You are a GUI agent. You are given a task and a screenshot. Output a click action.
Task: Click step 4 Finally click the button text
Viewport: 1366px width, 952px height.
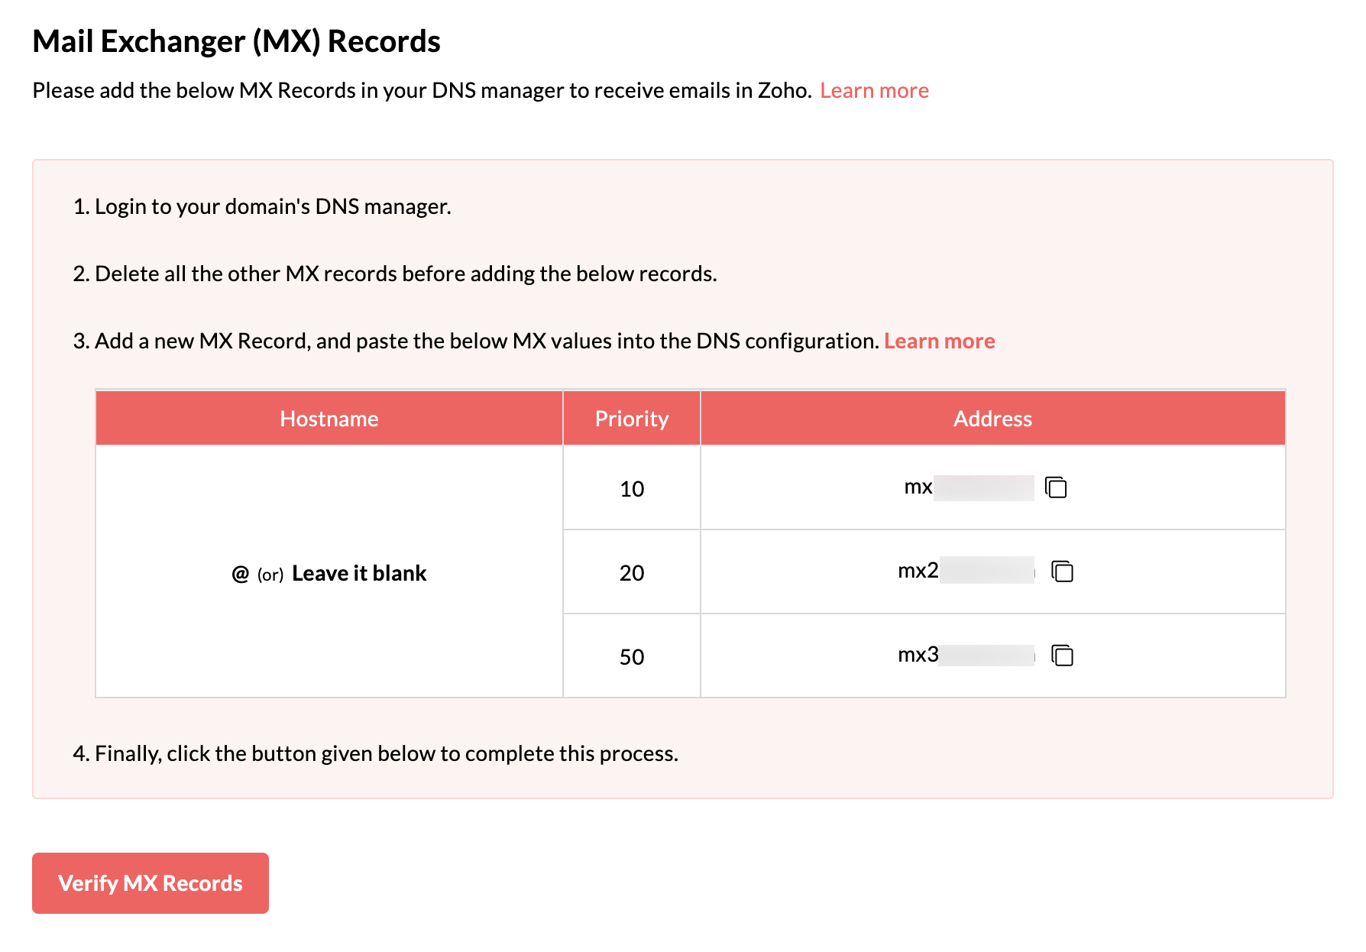375,754
